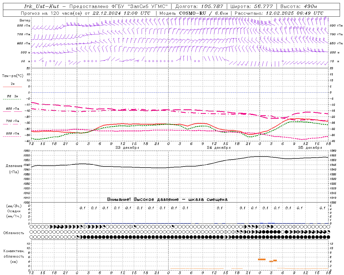Image resolution: width=344 pixels, height=275 pixels.
Task: Click the Конвективн. convective cloud label
Action: tap(14, 251)
